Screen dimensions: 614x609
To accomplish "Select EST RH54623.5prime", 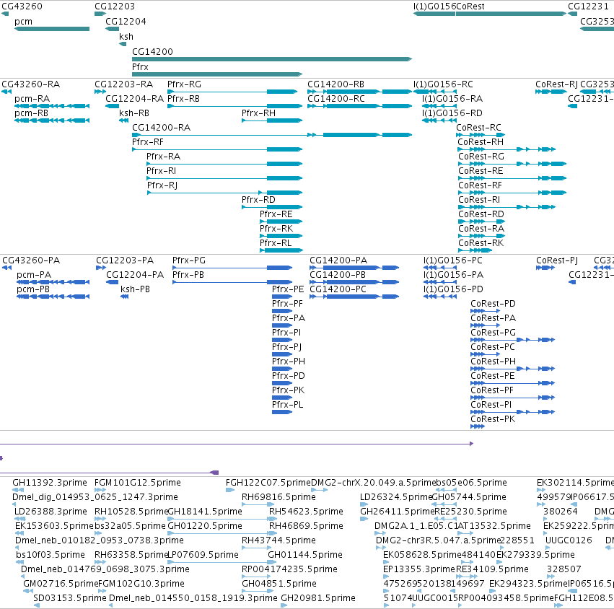I will point(306,512).
